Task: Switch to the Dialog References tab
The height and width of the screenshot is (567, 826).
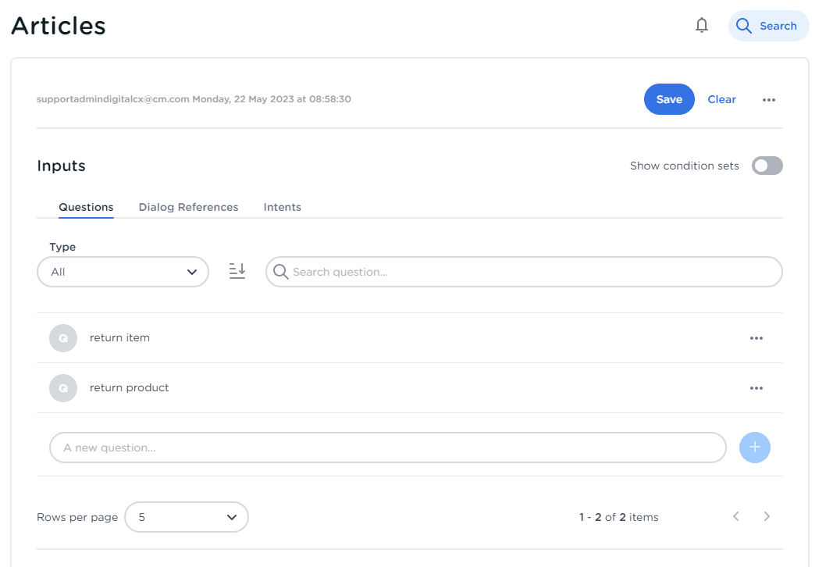Action: coord(188,207)
